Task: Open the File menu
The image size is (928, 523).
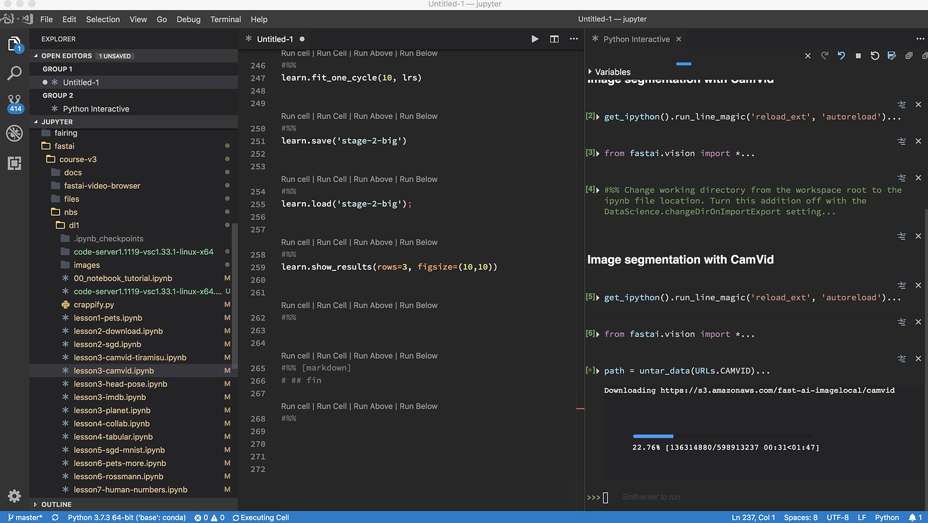Action: (x=46, y=19)
